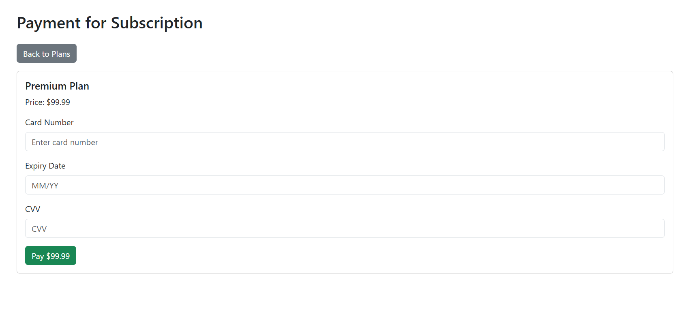The width and height of the screenshot is (694, 312).
Task: Select the CVV input box
Action: click(345, 229)
